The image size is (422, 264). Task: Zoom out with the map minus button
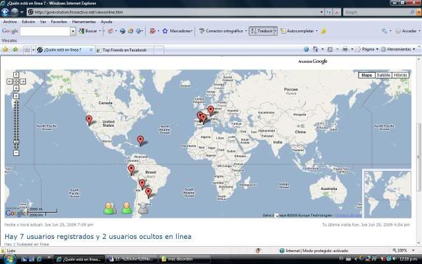[x=16, y=153]
